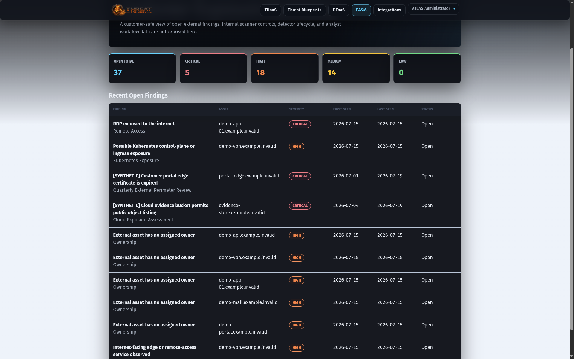Click the first seen date 2026-07-01
574x359 pixels.
tap(346, 176)
